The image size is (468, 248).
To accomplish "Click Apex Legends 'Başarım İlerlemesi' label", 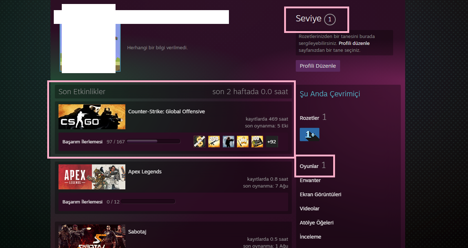I will 82,202.
